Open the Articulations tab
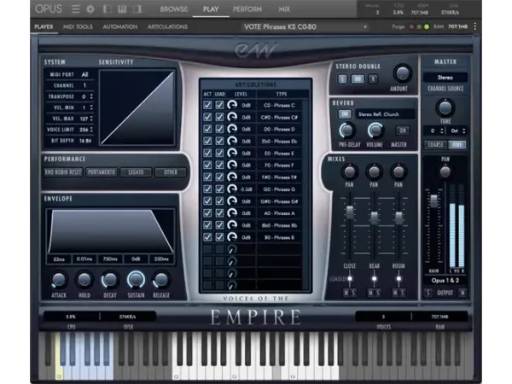This screenshot has height=384, width=512. pos(167,26)
